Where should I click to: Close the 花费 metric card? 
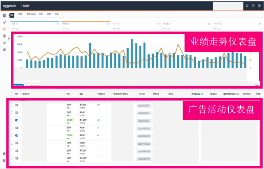[58, 24]
